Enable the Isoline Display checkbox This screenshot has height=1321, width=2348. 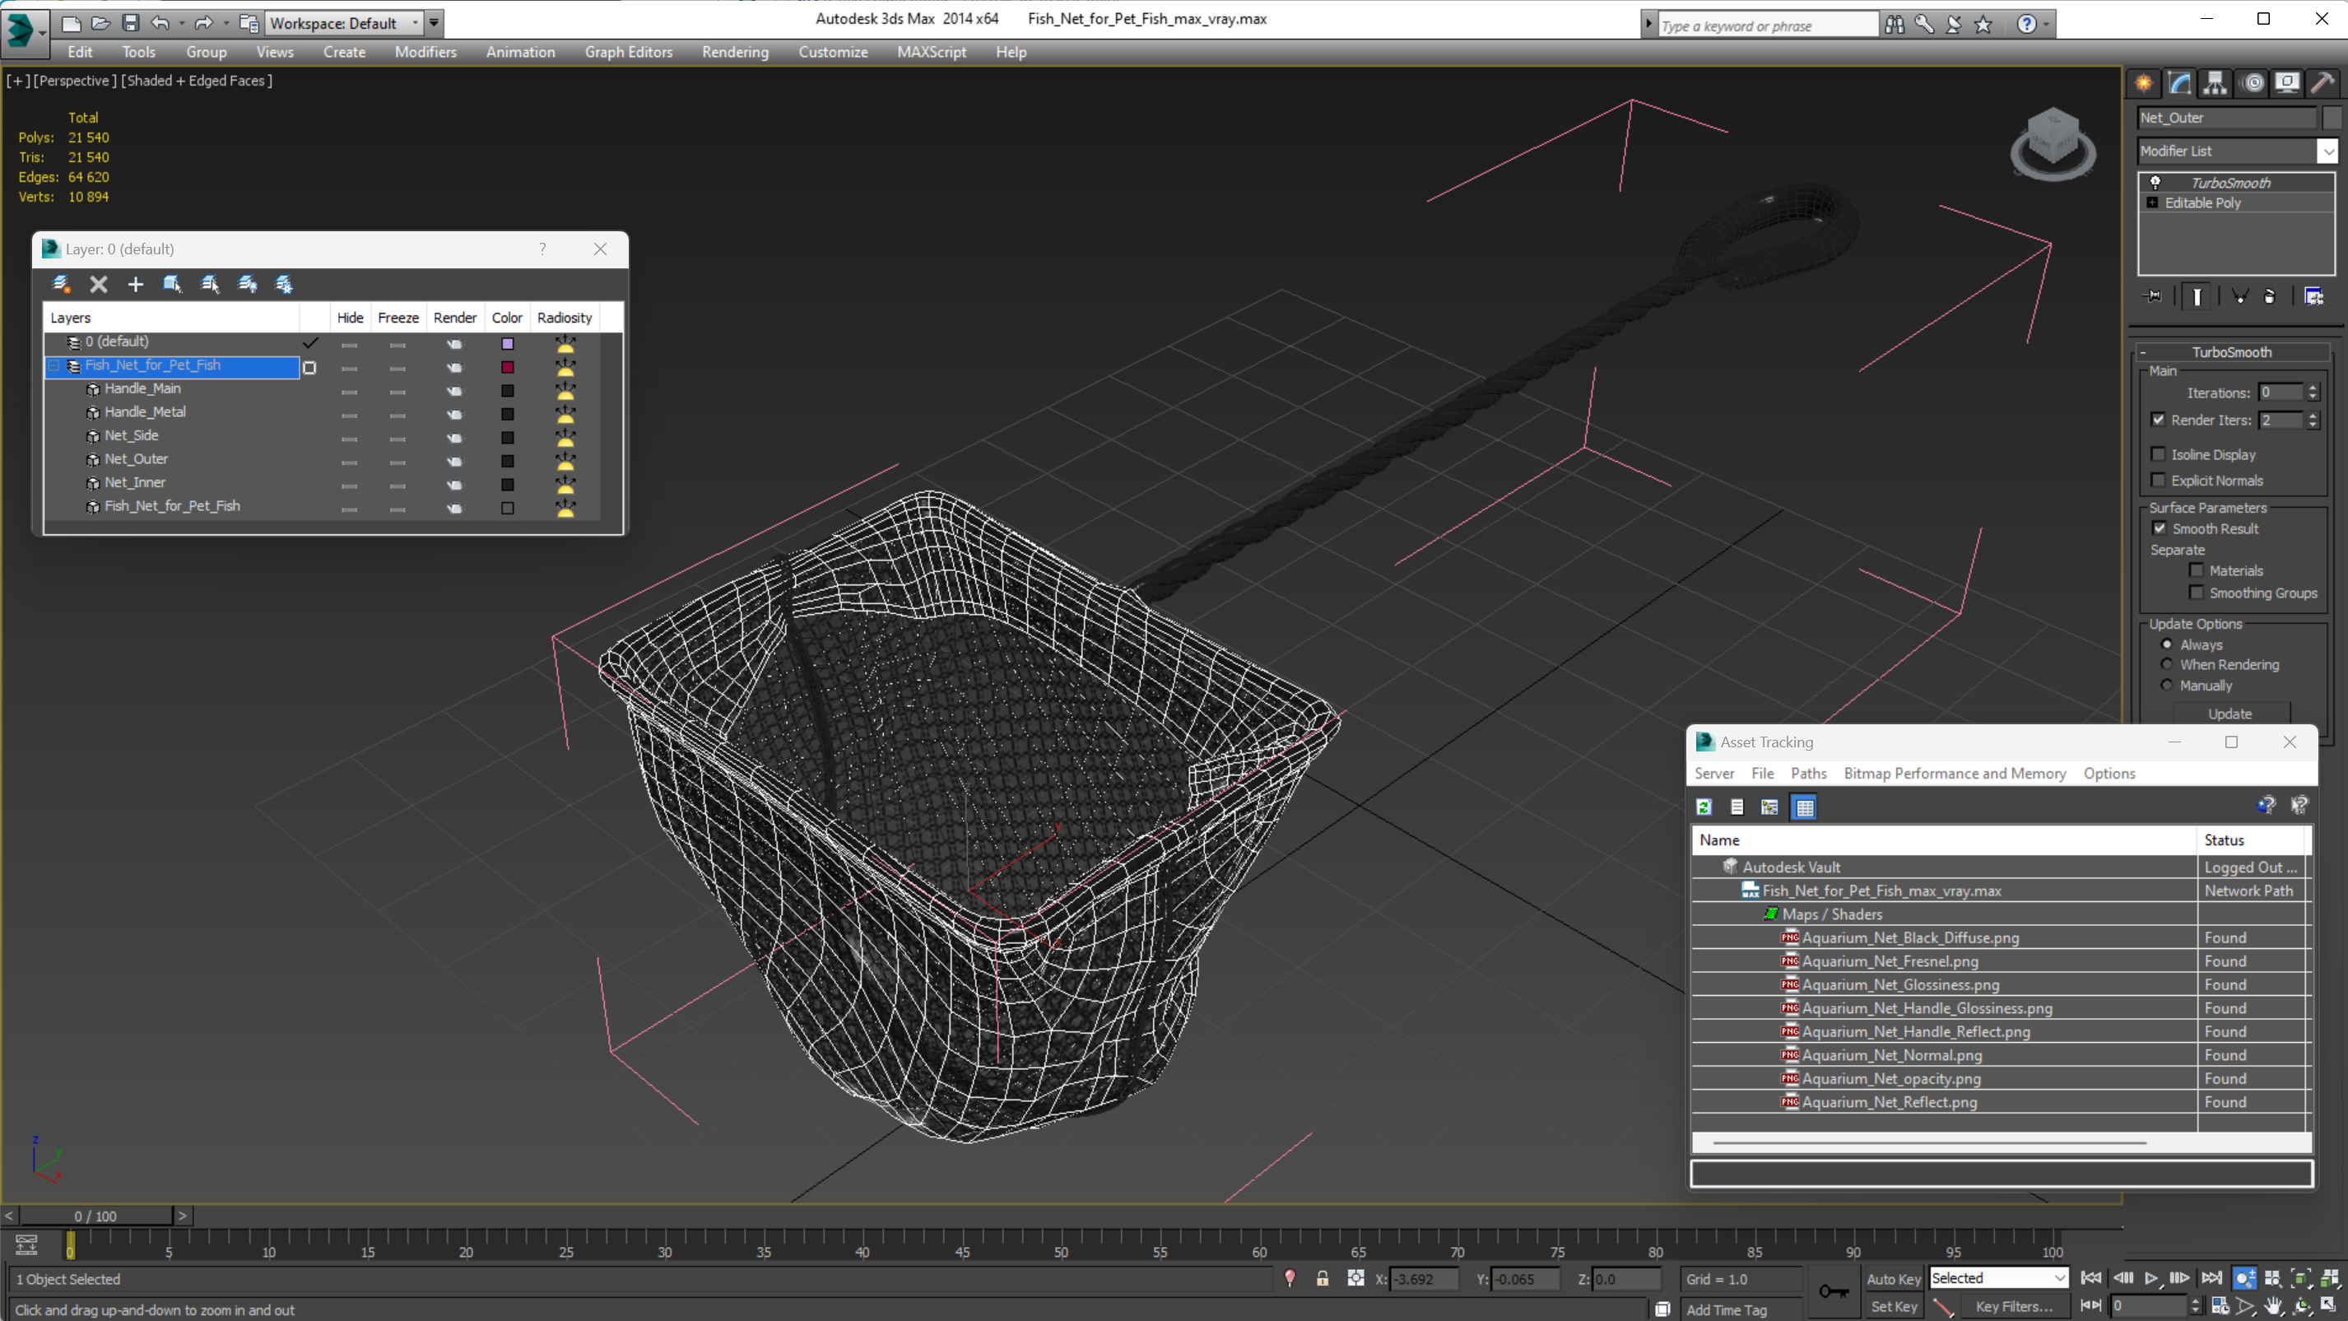(2158, 454)
